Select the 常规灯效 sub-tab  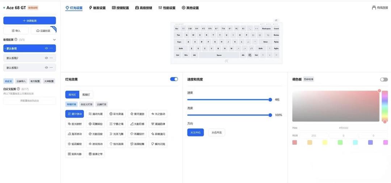point(72,104)
